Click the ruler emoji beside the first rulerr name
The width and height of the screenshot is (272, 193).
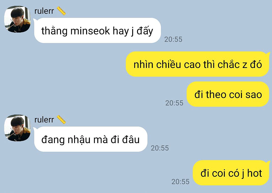[x=61, y=11]
